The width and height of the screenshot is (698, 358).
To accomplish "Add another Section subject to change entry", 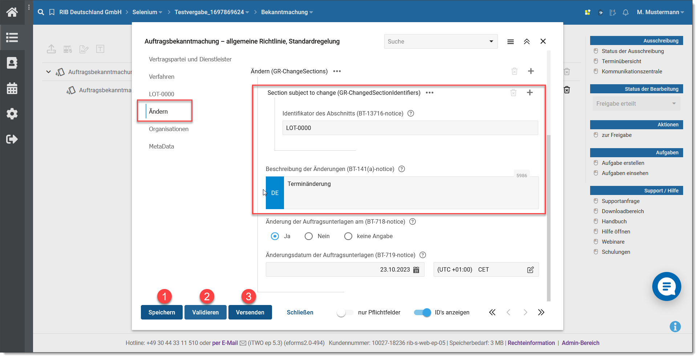I will (x=529, y=93).
